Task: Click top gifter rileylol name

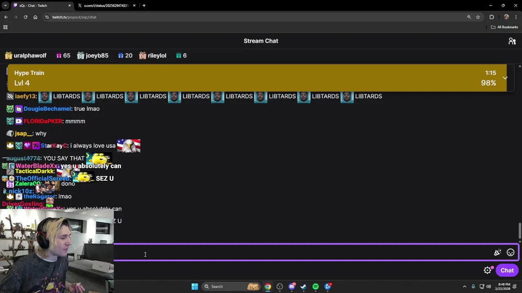Action: point(157,56)
